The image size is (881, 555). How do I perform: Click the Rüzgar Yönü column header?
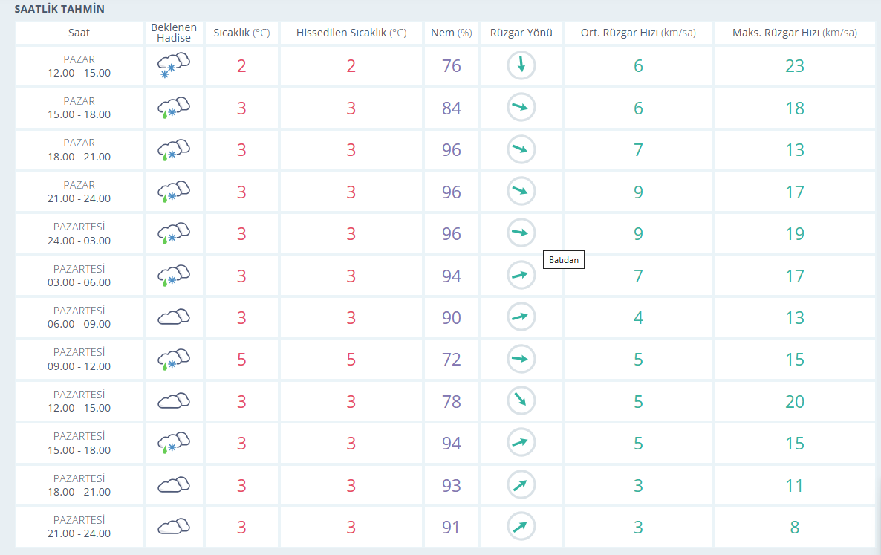click(521, 33)
